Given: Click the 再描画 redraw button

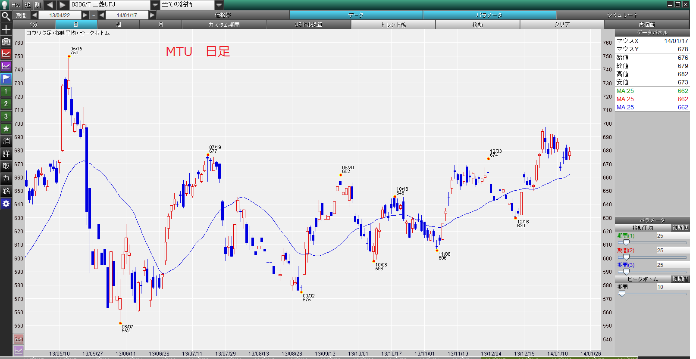Looking at the screenshot, I should tap(646, 25).
